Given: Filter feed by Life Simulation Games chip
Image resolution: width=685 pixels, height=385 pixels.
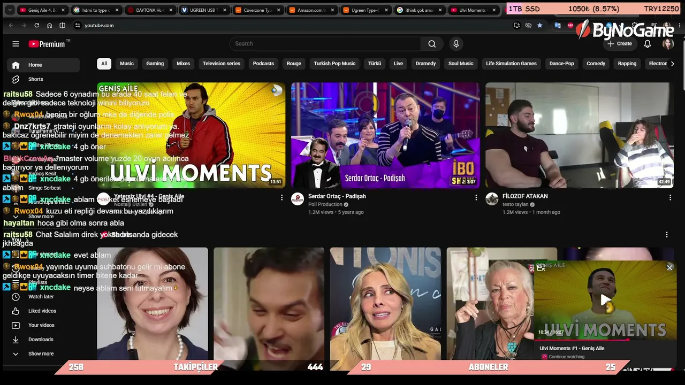Looking at the screenshot, I should tap(511, 64).
